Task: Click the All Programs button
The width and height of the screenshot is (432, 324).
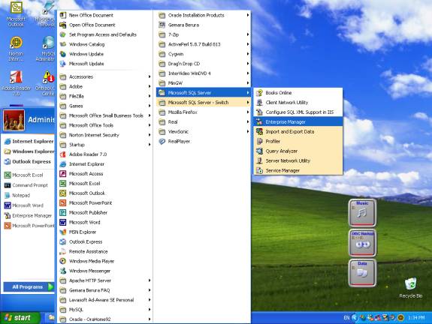Action: click(29, 286)
